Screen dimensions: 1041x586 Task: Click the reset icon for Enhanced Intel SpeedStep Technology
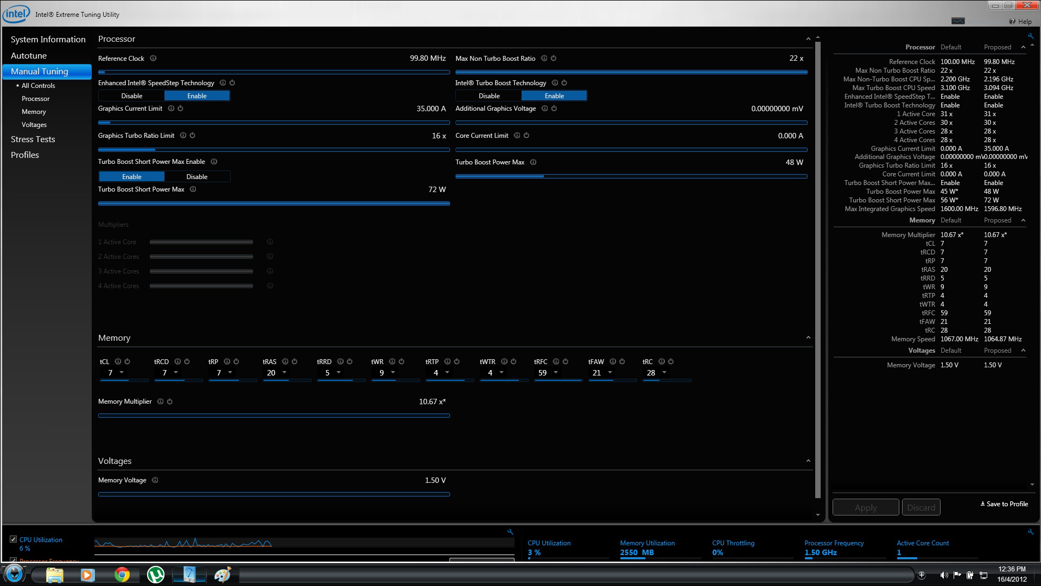(x=232, y=82)
